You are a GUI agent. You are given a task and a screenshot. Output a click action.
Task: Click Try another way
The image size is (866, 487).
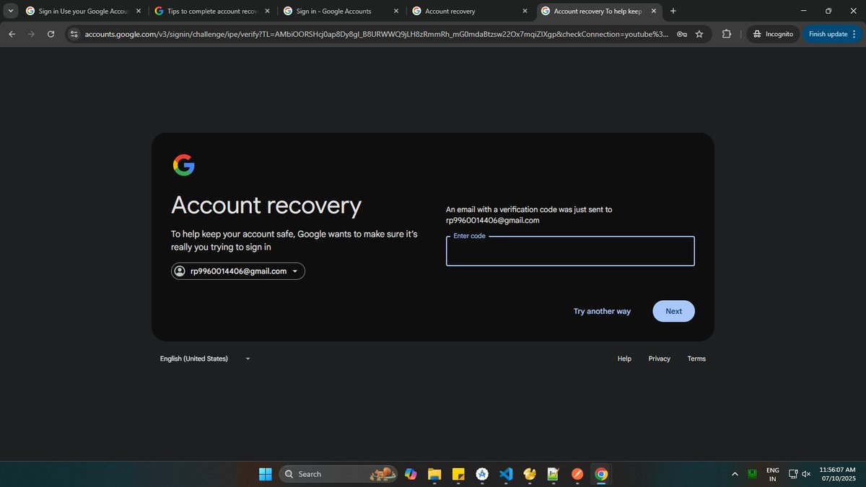(x=602, y=311)
